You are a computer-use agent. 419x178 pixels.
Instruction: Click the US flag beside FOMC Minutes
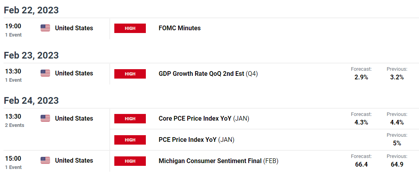point(45,28)
